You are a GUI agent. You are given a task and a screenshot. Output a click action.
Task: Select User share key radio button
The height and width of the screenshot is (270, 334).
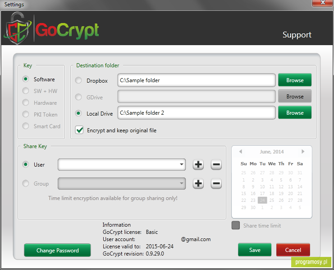(x=26, y=164)
